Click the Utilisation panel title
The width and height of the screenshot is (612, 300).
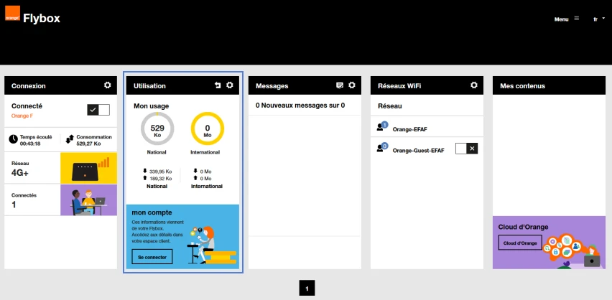[x=149, y=86]
